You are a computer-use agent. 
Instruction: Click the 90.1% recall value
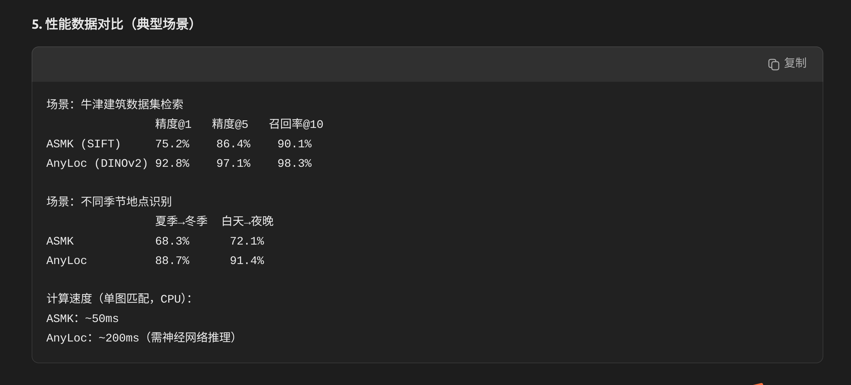pos(294,144)
